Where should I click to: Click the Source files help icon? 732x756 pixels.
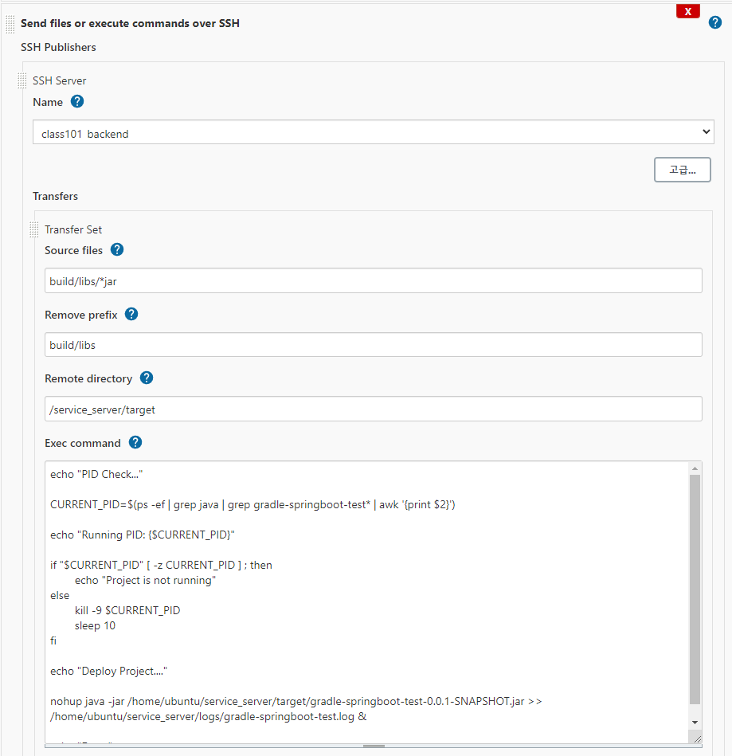(116, 249)
